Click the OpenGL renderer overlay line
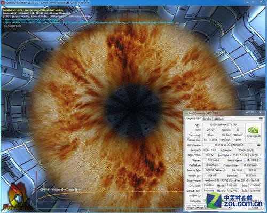The image size is (267, 213). (30, 20)
